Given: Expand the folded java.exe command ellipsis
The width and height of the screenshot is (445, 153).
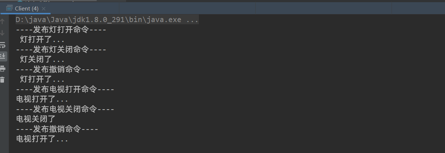Looking at the screenshot, I should 192,20.
